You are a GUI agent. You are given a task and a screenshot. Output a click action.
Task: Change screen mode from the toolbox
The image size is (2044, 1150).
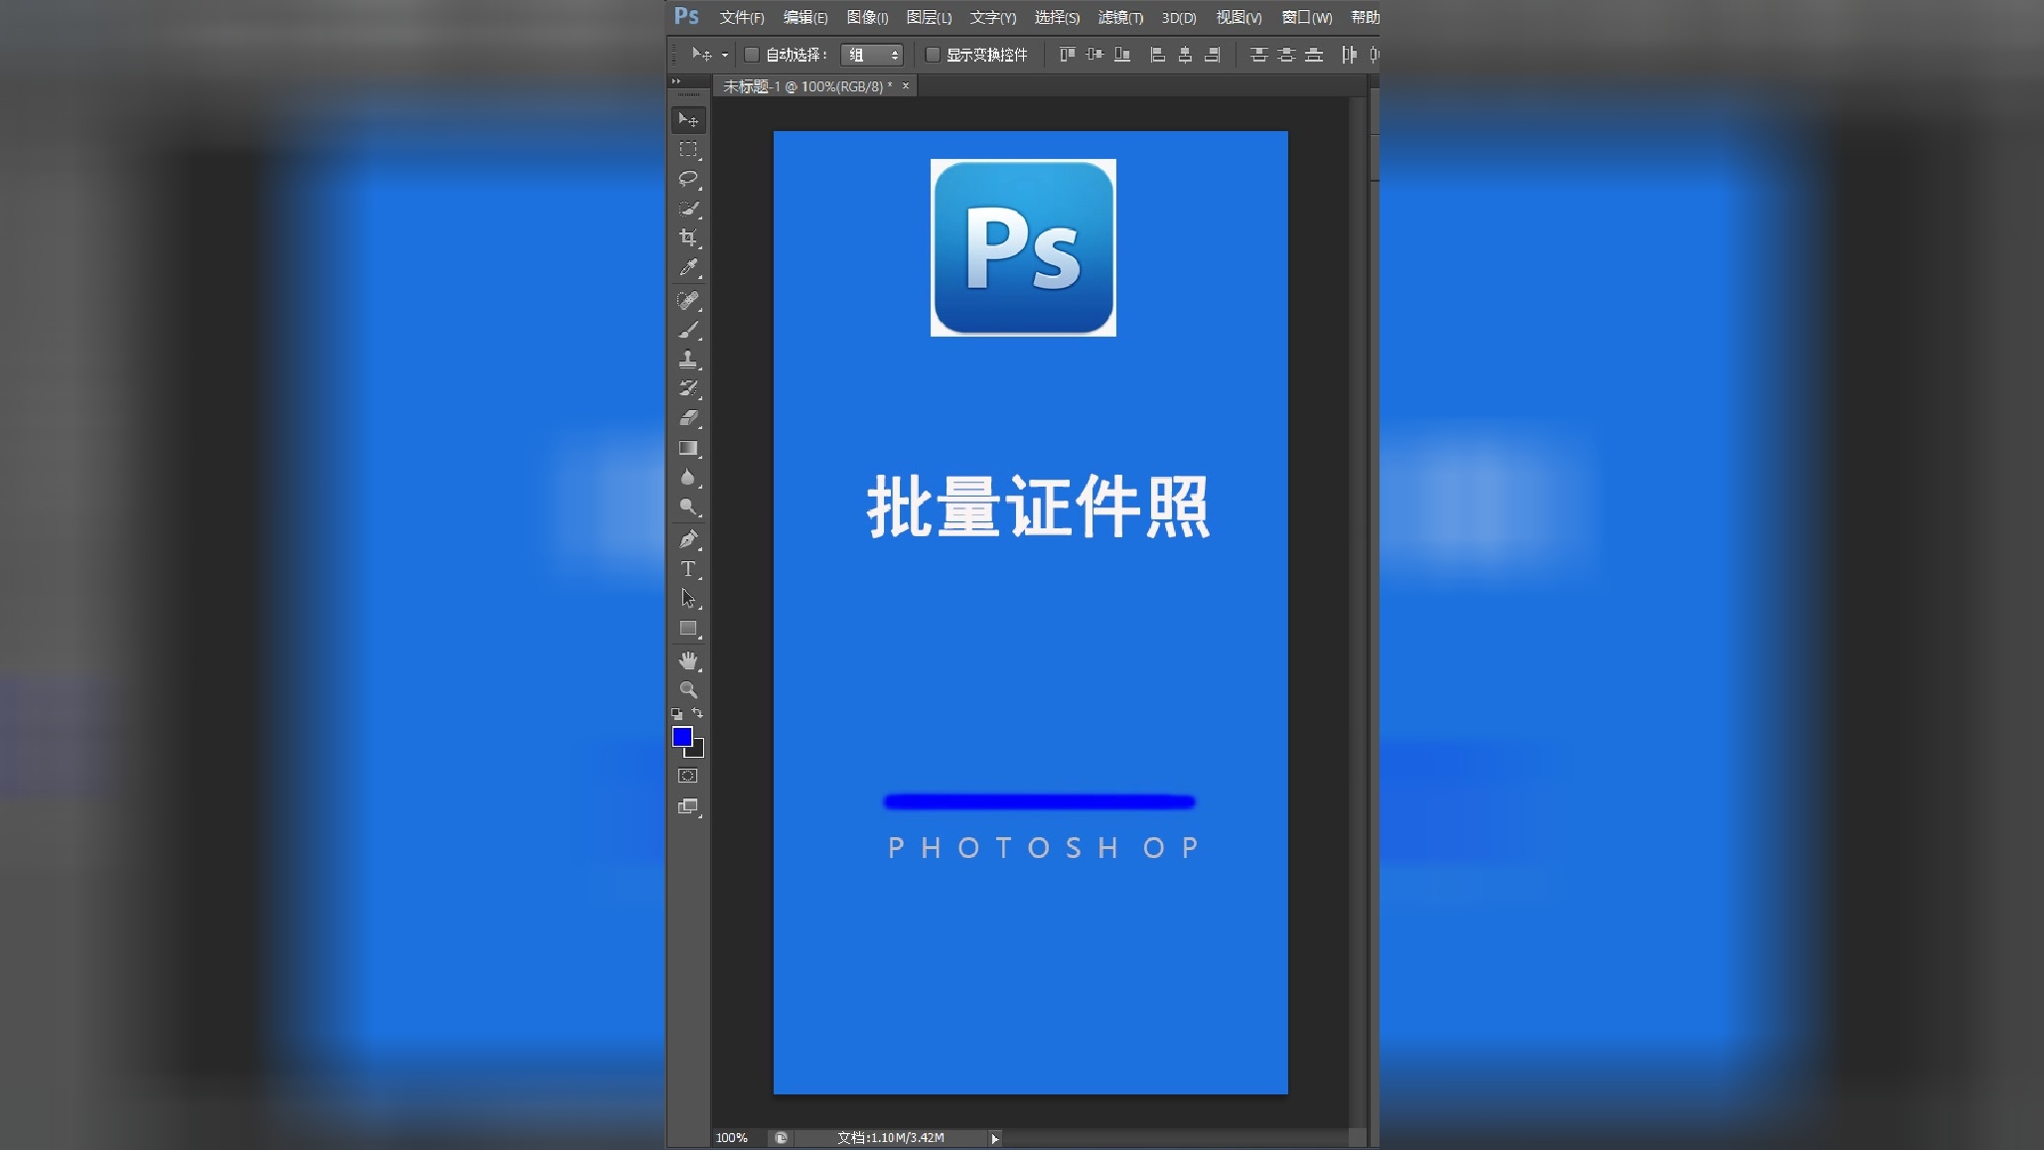(x=688, y=806)
